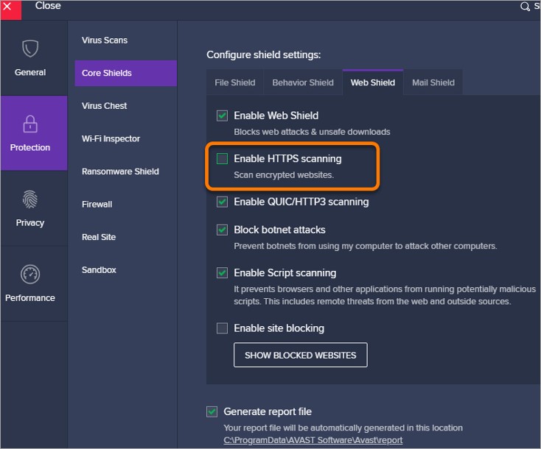Open Sandbox settings

[x=99, y=270]
